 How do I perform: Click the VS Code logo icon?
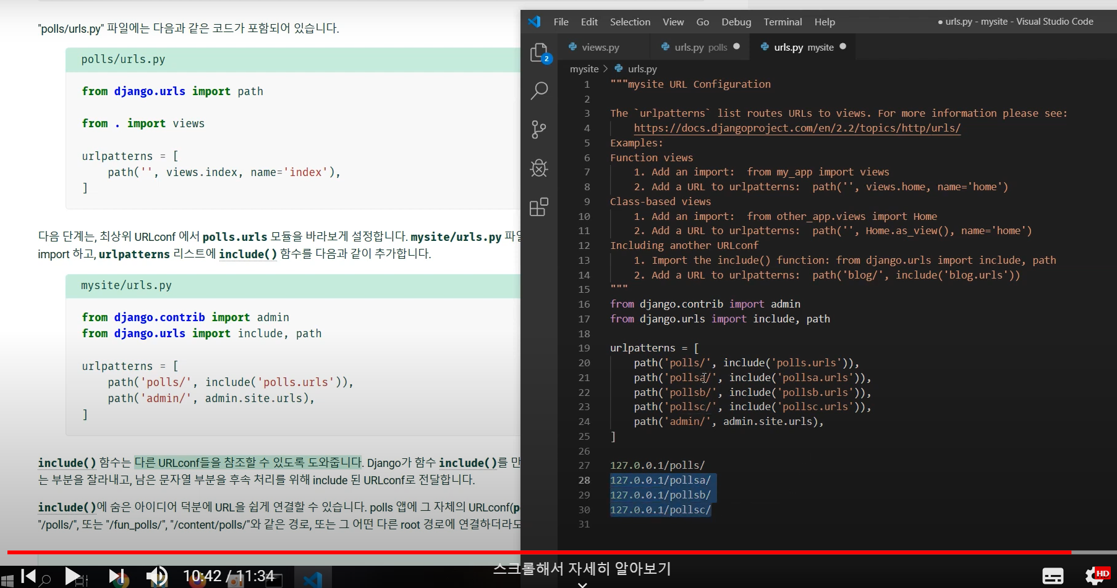click(535, 22)
